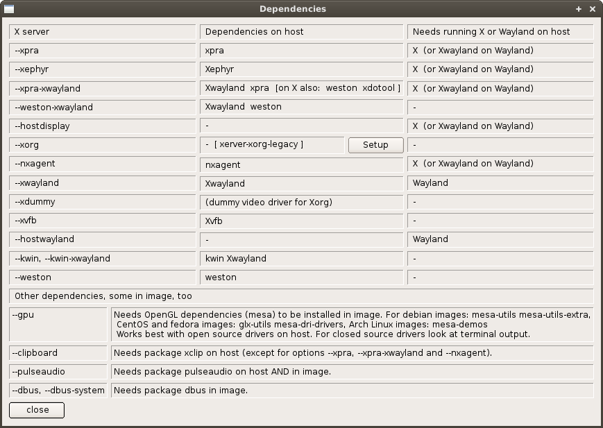Select the --xorg option cell
This screenshot has height=428, width=603.
click(x=102, y=144)
